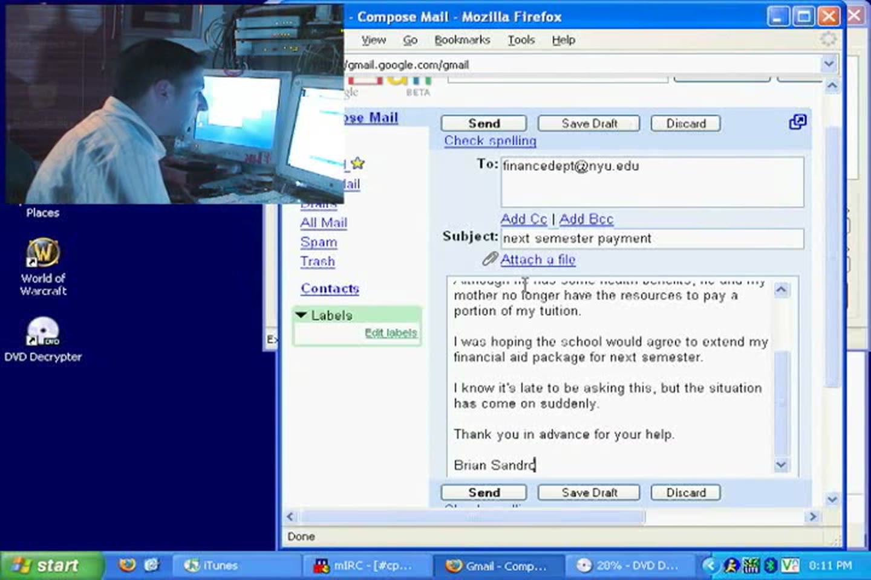Click horizontal scrollbar right arrow
The image size is (871, 580).
pos(813,517)
